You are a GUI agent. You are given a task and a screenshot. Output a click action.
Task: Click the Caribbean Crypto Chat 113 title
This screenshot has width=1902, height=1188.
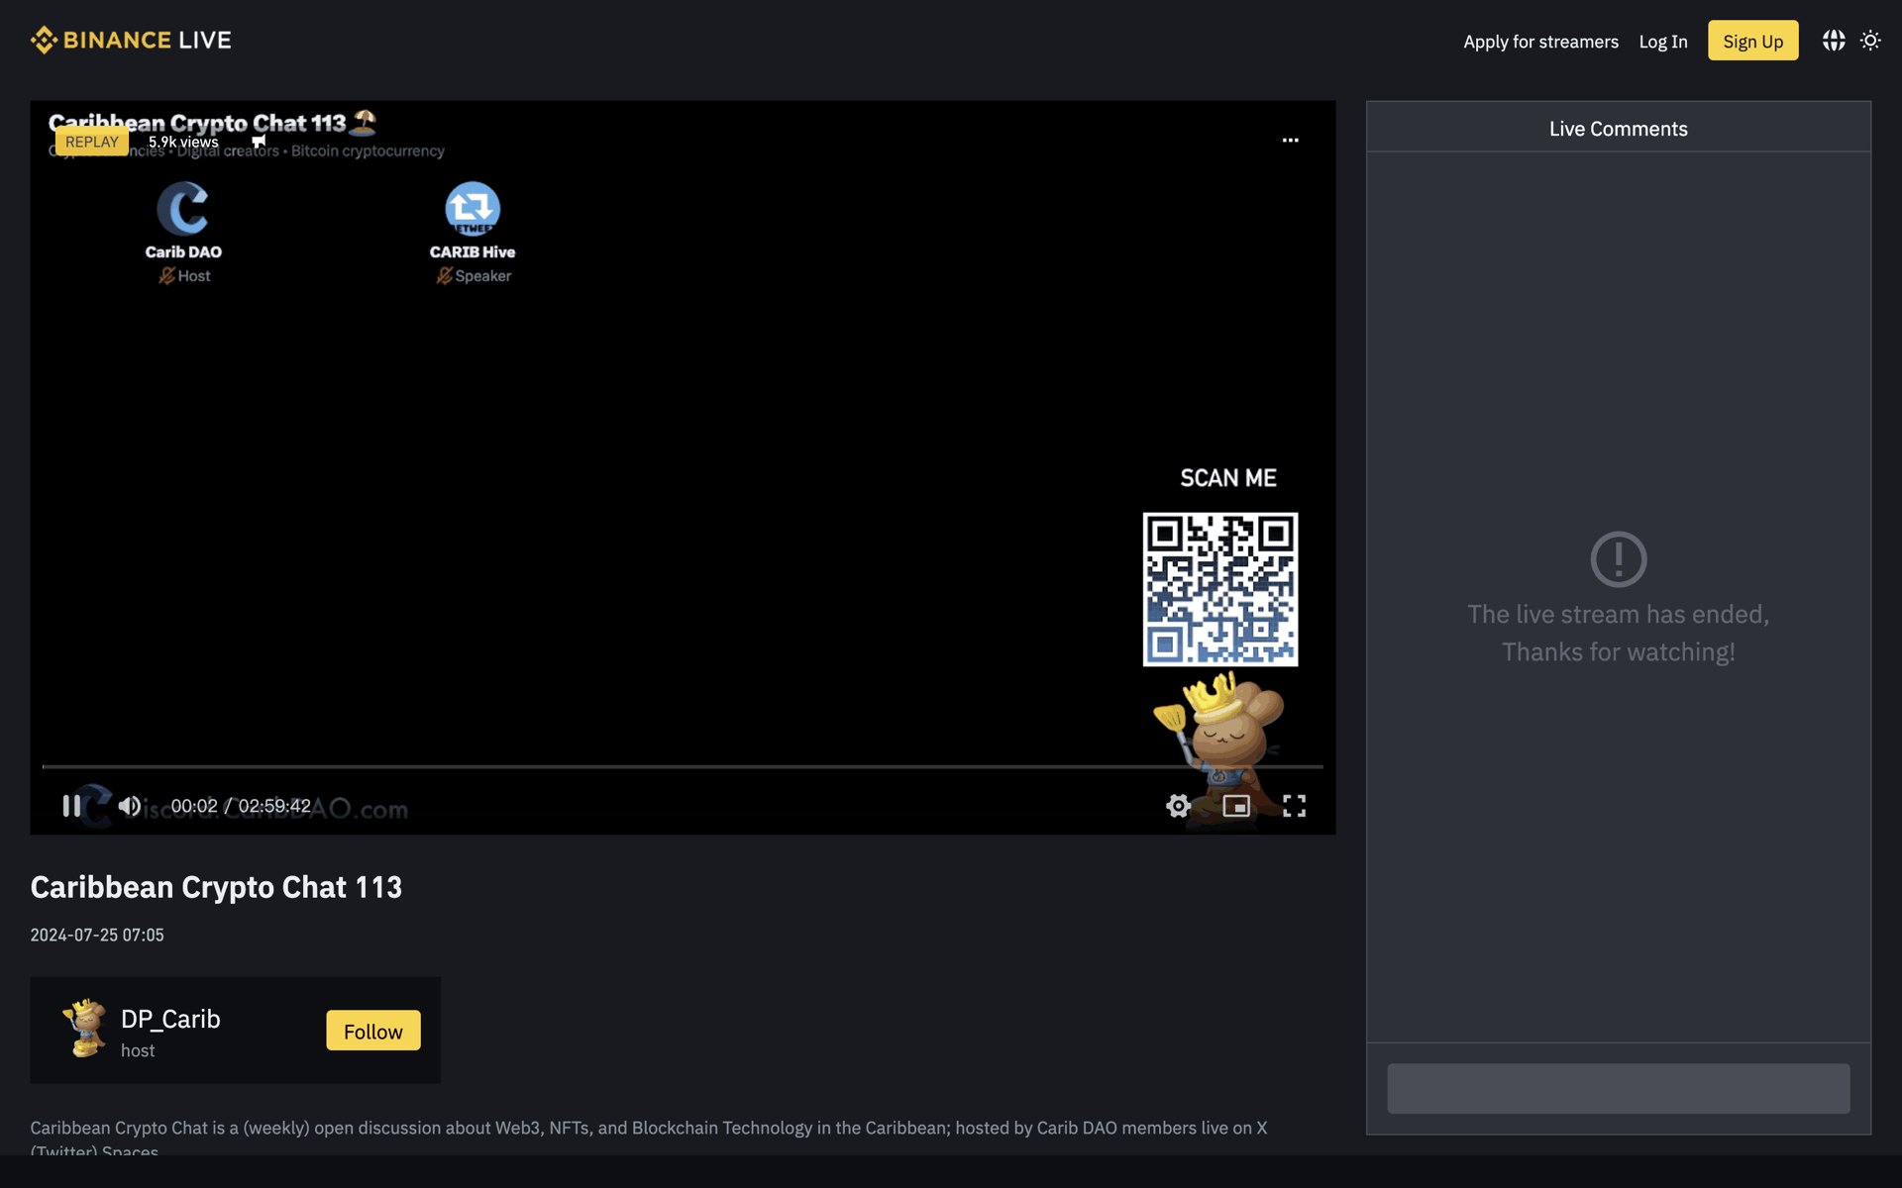(x=216, y=887)
